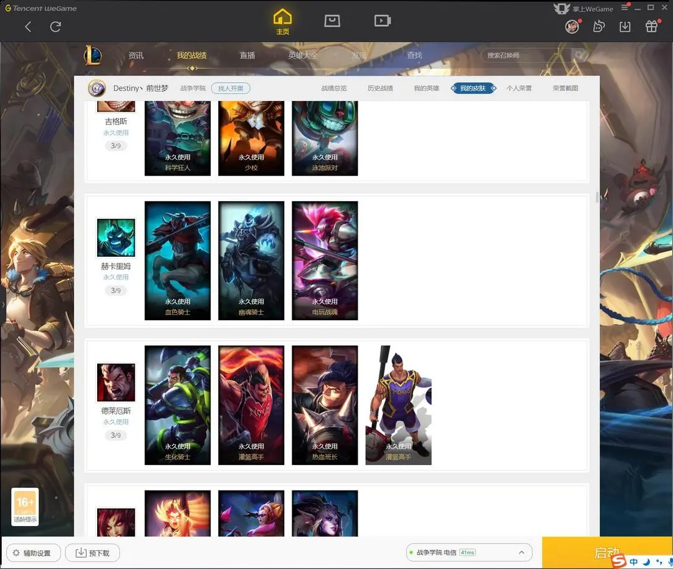Click the 启动 launch game button
Screen dimensions: 673x569
click(x=608, y=553)
